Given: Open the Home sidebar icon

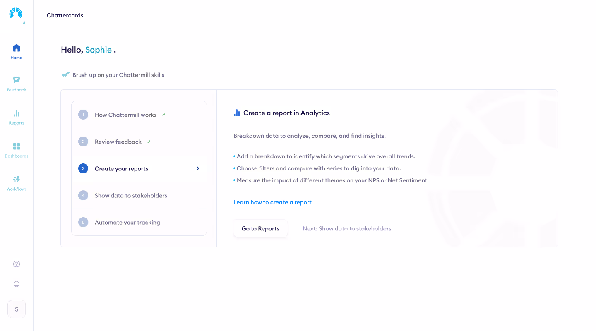Looking at the screenshot, I should pyautogui.click(x=17, y=48).
